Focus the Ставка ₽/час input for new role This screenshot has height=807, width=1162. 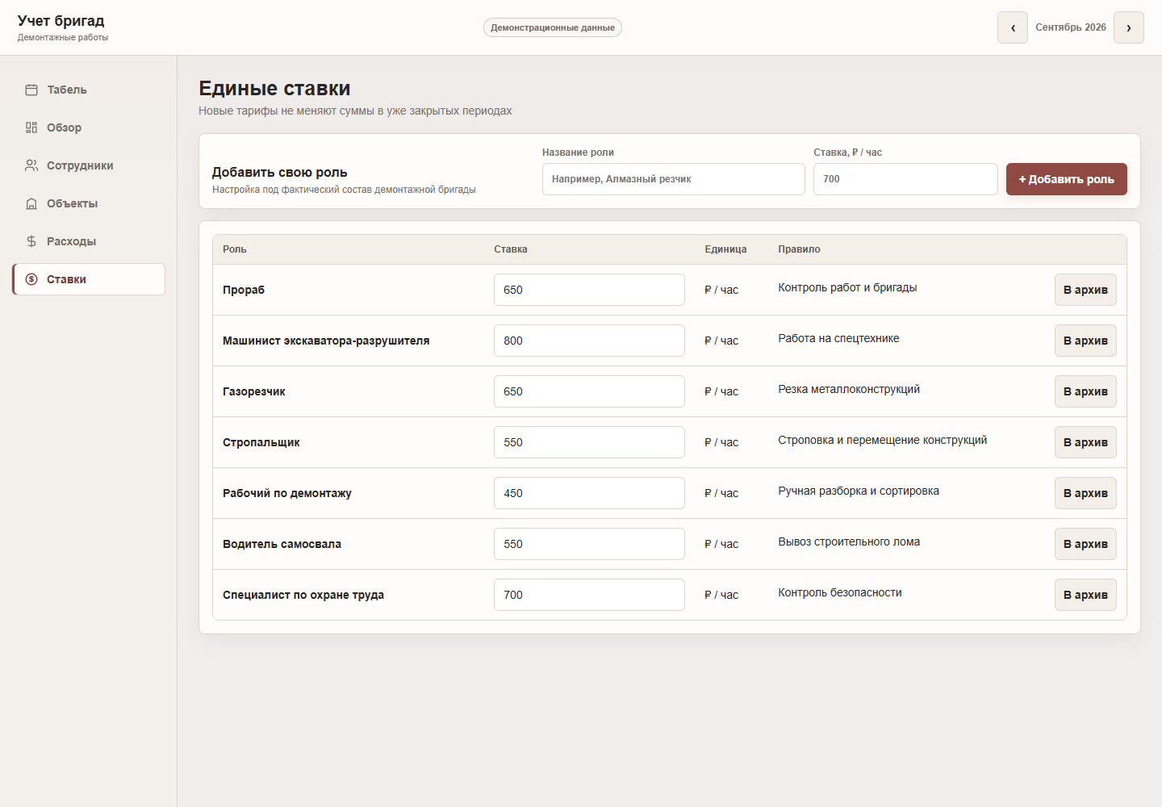(905, 179)
